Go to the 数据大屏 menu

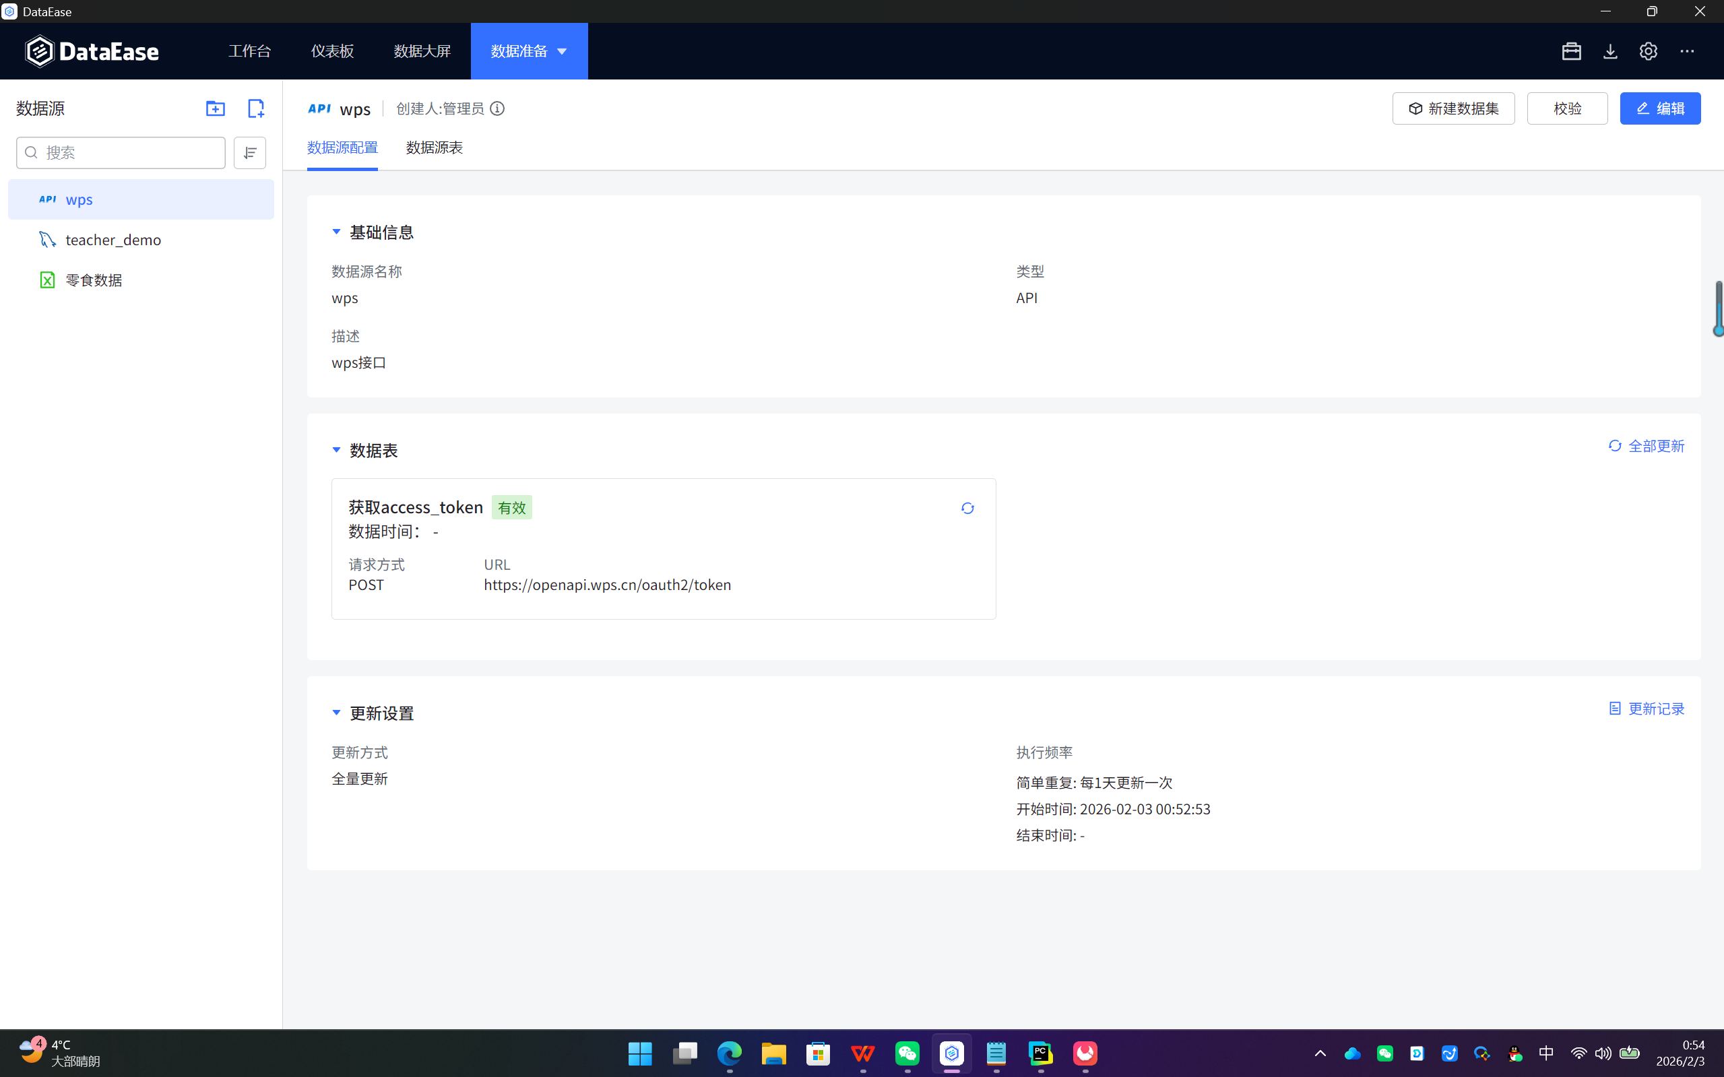coord(422,51)
